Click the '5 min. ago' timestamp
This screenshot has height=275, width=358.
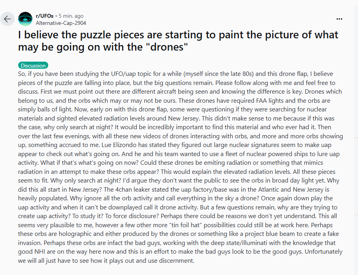(x=71, y=16)
